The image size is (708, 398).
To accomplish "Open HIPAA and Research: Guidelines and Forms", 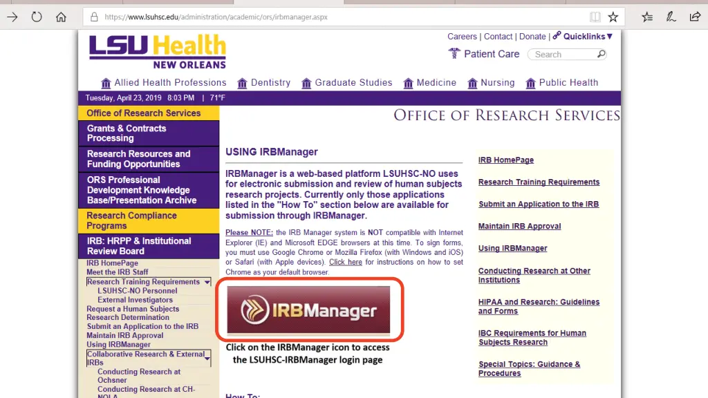I will tap(539, 306).
